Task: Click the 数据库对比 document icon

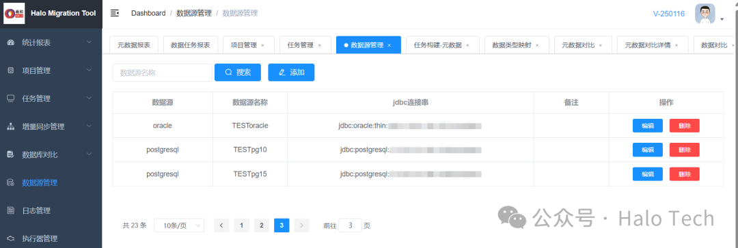Action: coord(11,154)
